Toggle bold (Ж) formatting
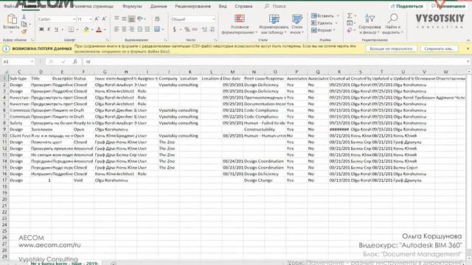This screenshot has width=472, height=265. click(41, 29)
